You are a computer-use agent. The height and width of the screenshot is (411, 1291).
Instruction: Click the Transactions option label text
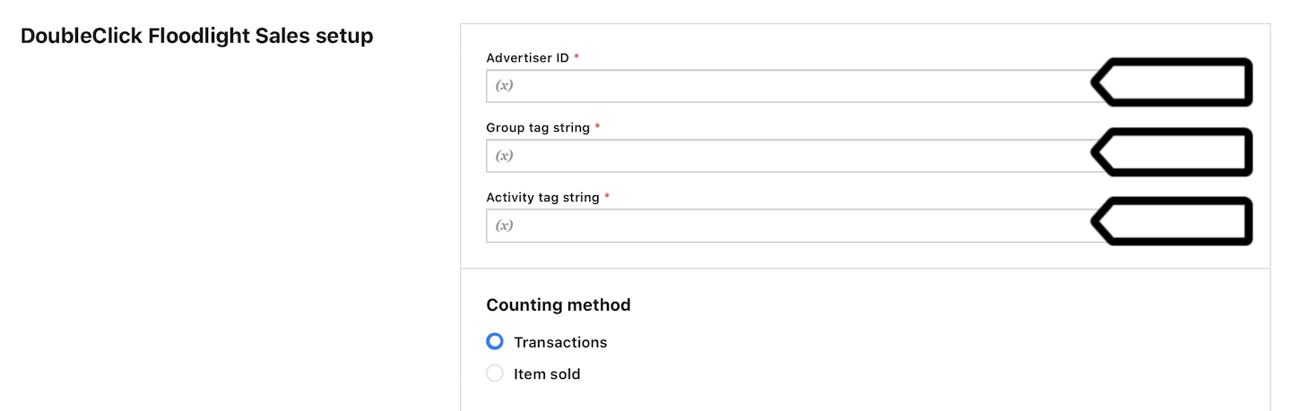pos(560,342)
